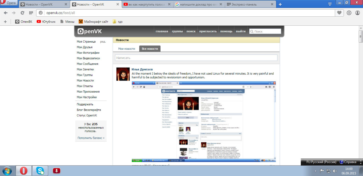
Task: Go back with the browser back arrow
Action: click(x=6, y=13)
